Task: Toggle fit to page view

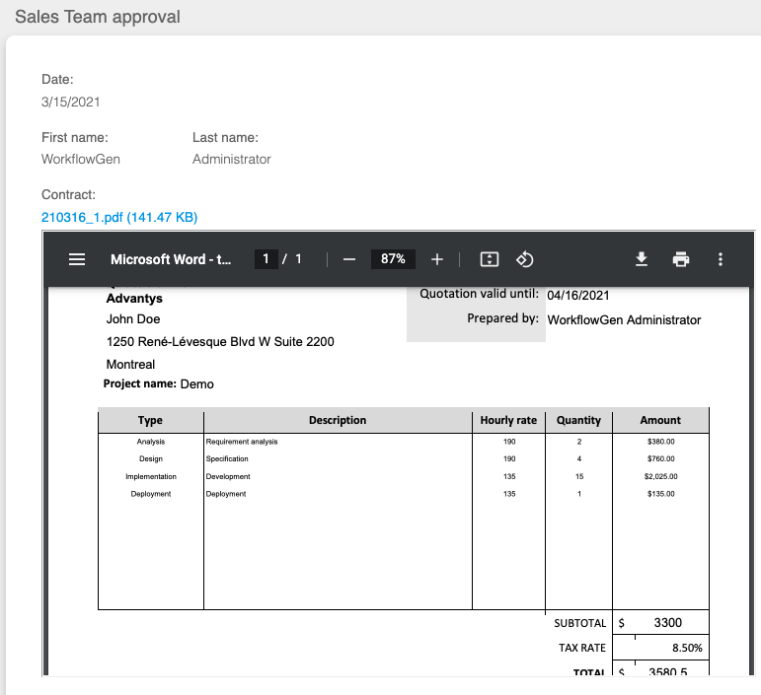Action: [x=489, y=259]
